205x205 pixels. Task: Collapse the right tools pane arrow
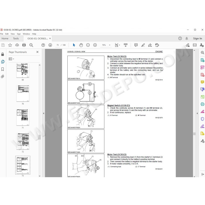tap(197, 113)
